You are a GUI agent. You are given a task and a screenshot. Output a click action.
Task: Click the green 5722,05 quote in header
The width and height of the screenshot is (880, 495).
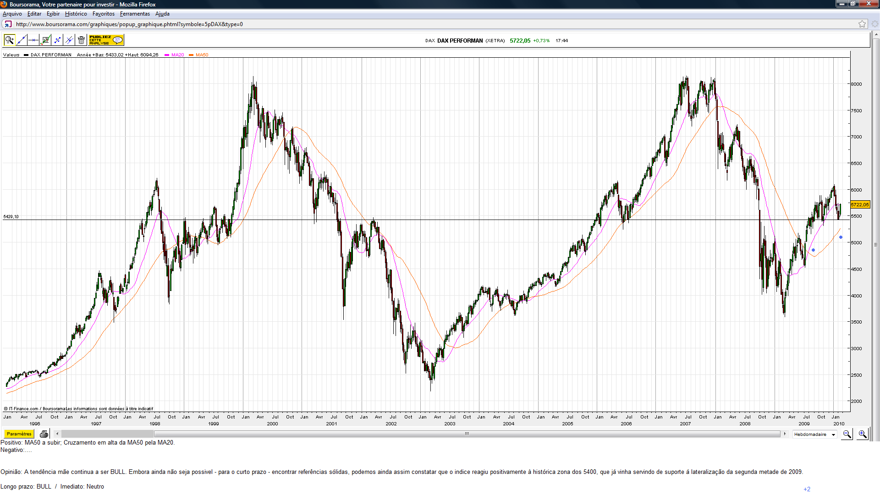(x=520, y=41)
